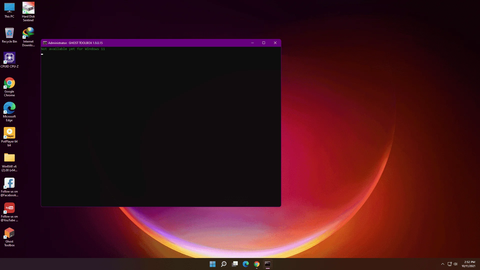Open Internet Download Manager shortcut
The image size is (480, 270).
point(28,37)
